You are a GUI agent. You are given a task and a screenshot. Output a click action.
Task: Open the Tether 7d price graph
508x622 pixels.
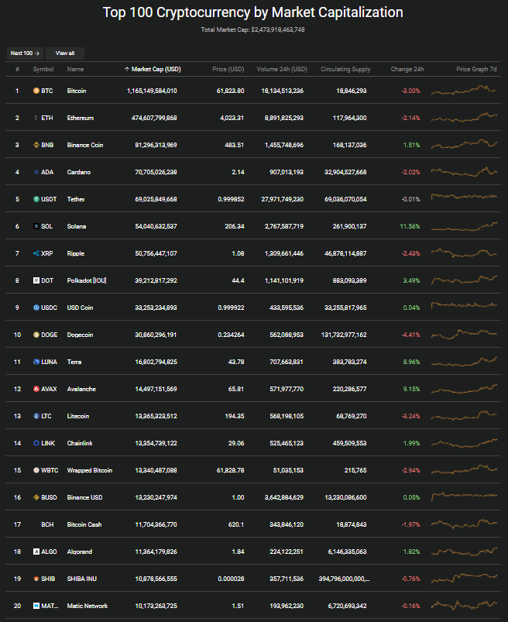464,197
